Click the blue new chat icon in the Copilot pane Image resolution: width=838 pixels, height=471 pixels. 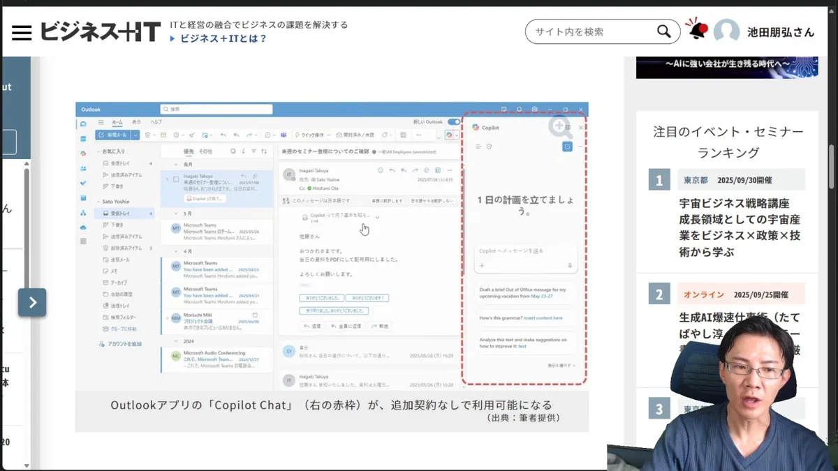(567, 147)
